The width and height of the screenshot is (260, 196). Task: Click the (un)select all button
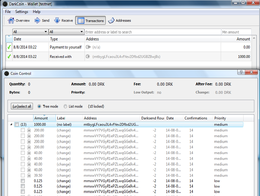pos(22,106)
